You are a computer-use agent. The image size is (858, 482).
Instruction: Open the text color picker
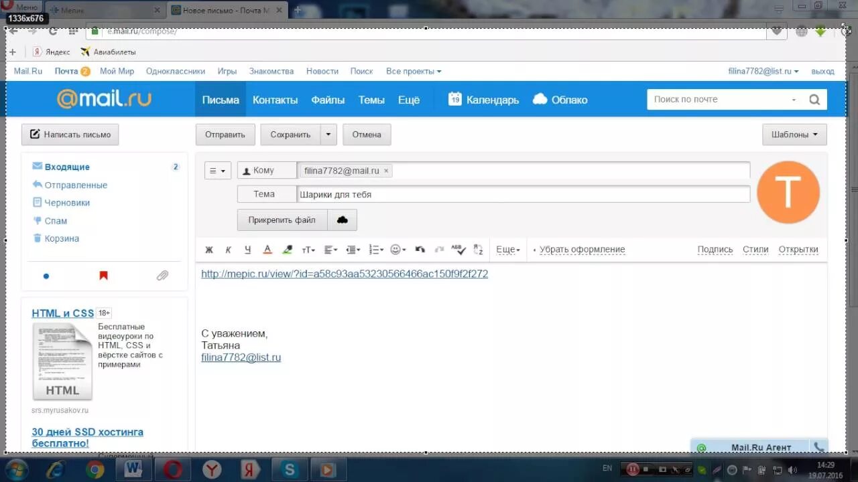point(267,250)
